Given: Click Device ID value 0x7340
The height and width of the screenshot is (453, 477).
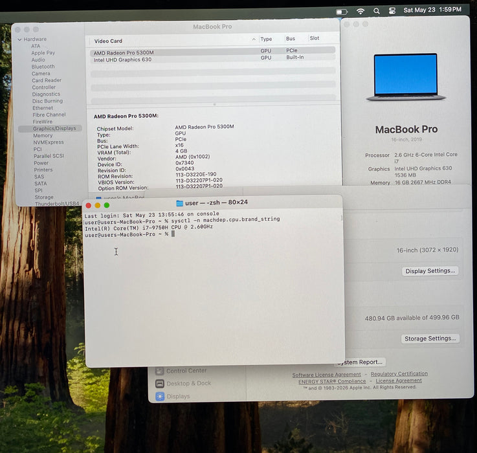Looking at the screenshot, I should pos(184,163).
